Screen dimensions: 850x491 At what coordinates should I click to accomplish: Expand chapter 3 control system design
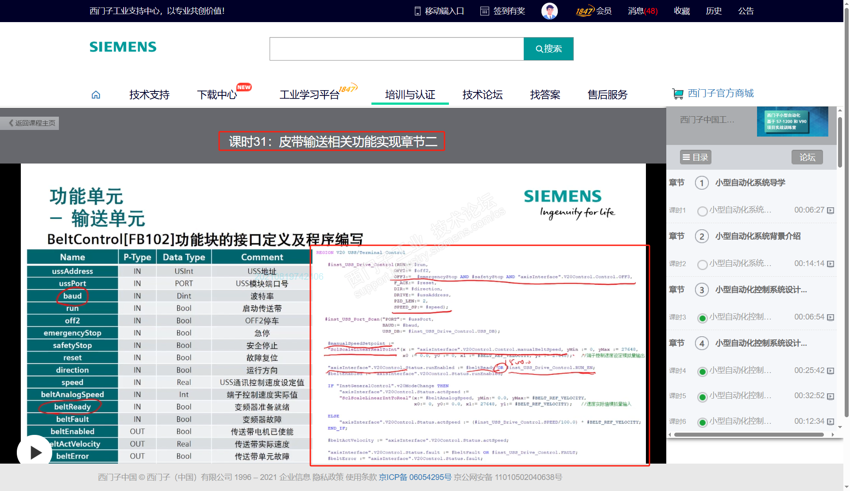[761, 289]
